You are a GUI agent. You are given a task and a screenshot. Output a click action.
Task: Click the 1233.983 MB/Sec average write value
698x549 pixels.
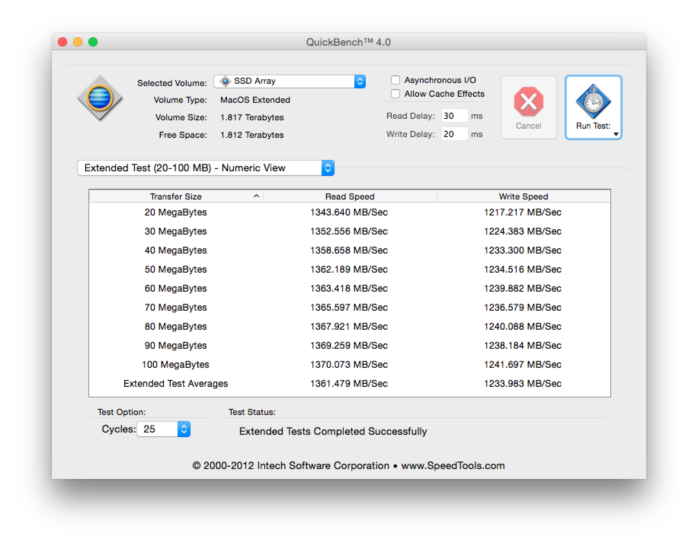click(x=523, y=383)
